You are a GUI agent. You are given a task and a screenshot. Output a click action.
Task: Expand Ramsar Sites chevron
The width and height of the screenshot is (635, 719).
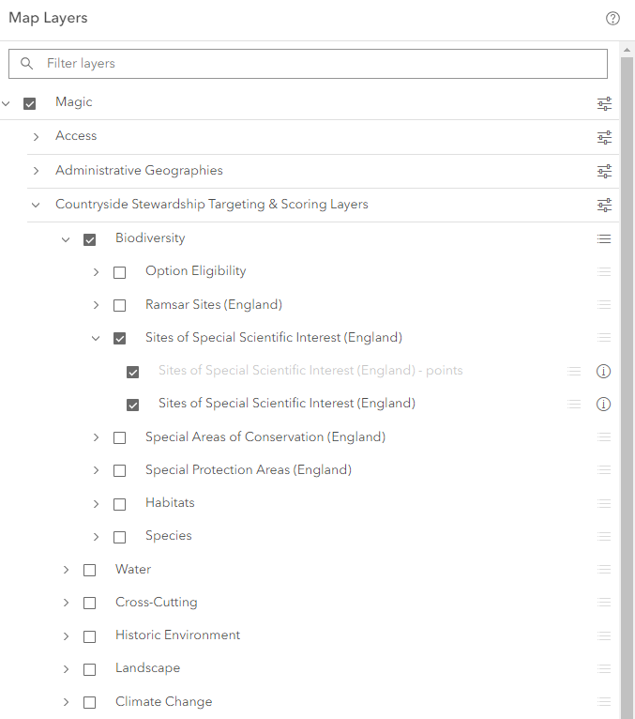pos(96,305)
